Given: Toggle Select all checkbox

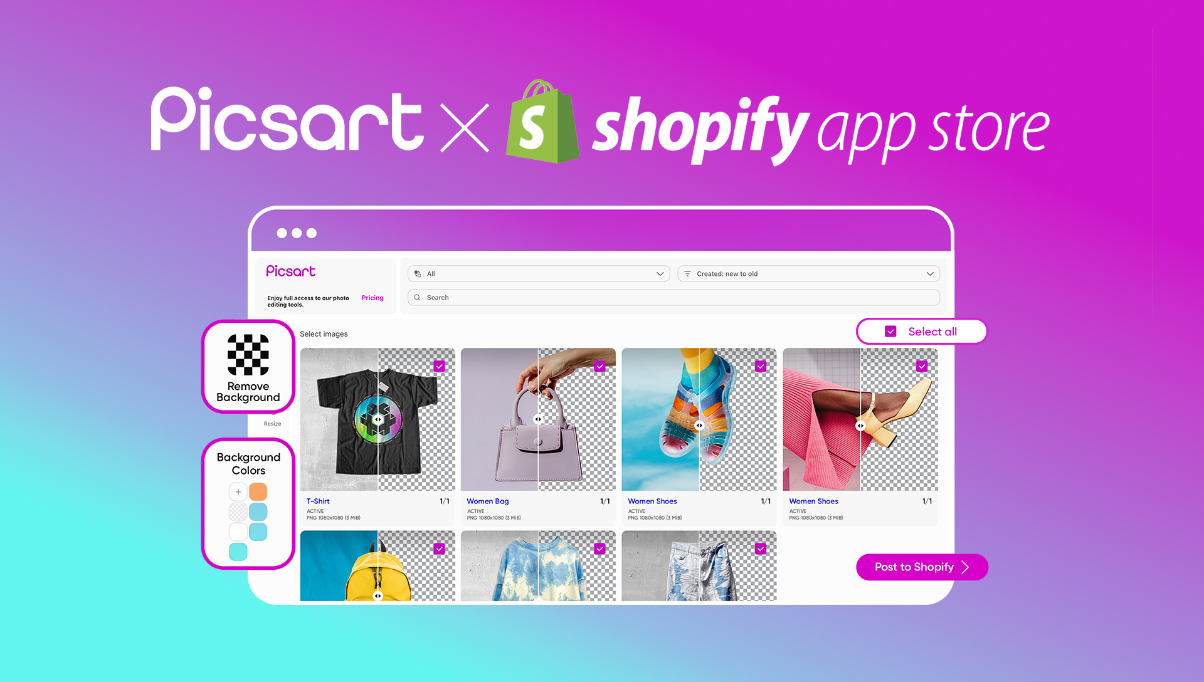Looking at the screenshot, I should (x=890, y=332).
